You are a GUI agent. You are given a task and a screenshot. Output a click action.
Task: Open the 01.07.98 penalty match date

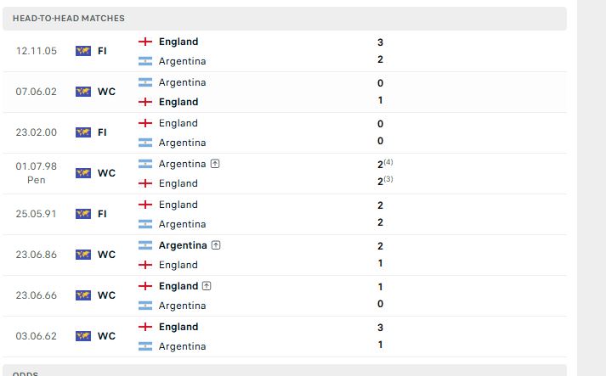tap(36, 173)
